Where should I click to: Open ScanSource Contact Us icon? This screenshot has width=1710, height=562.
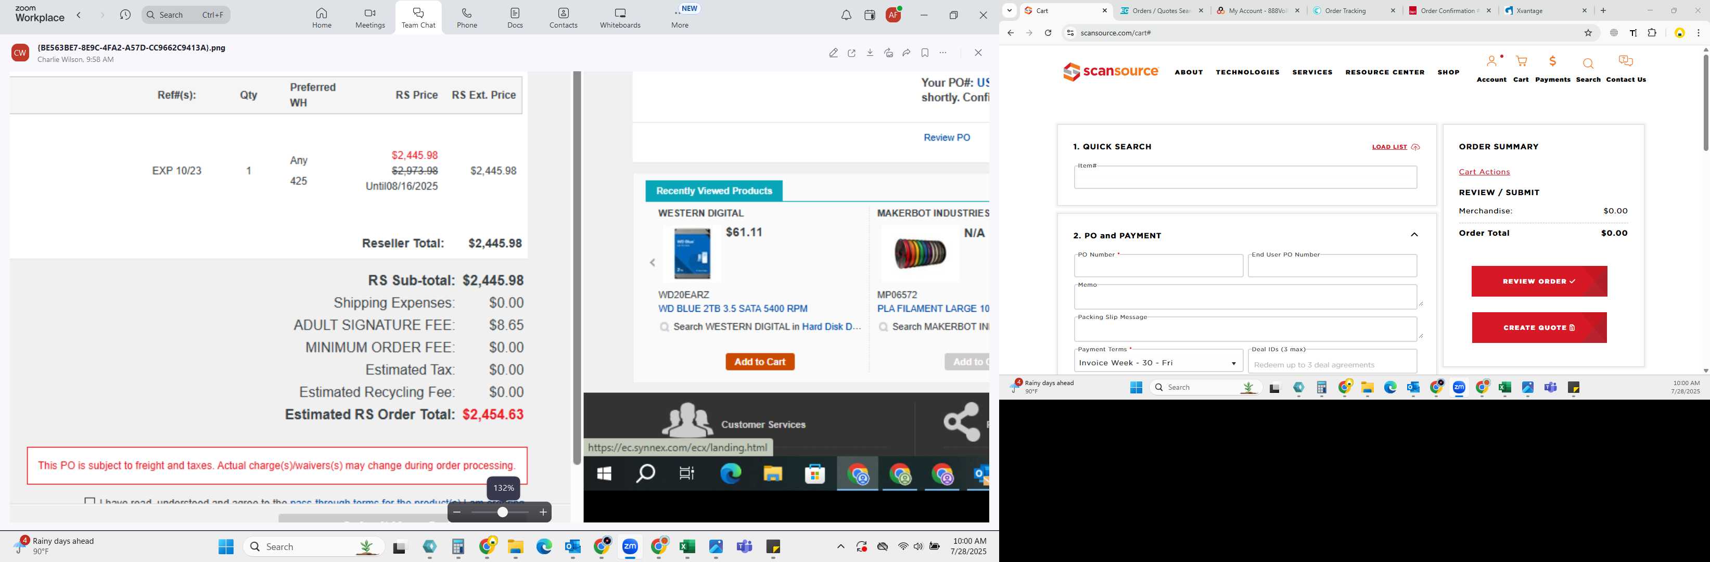(x=1626, y=69)
